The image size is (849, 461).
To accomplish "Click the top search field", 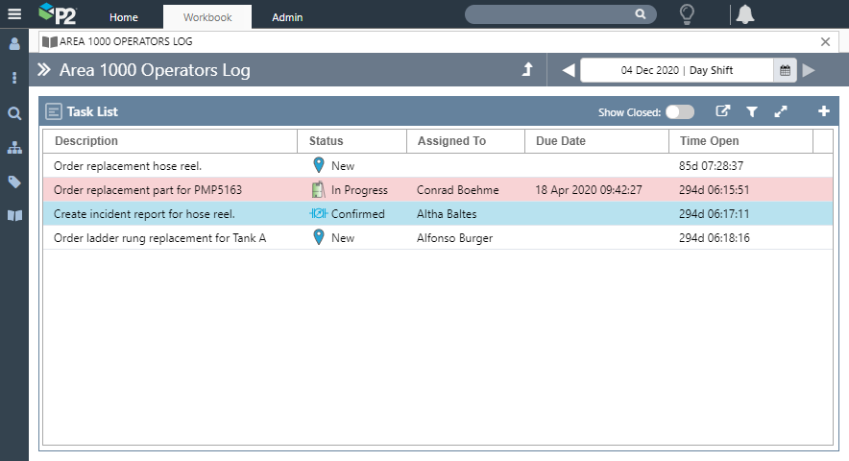I will (x=551, y=14).
